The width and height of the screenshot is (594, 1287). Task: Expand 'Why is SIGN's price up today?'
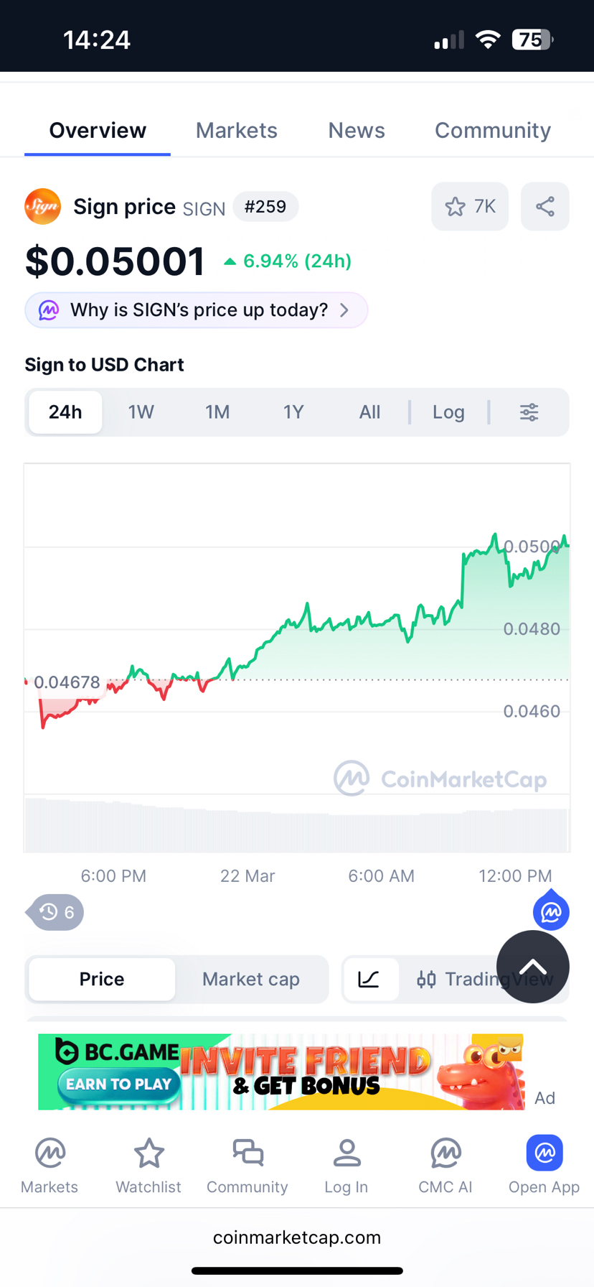pos(196,310)
